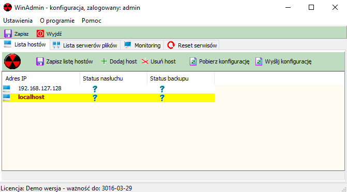
Task: Maximize the WinAdmin window
Action: coord(311,7)
